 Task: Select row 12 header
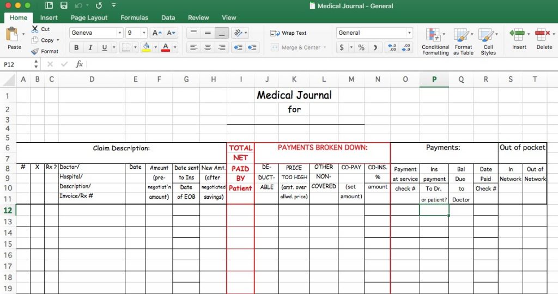[x=8, y=210]
